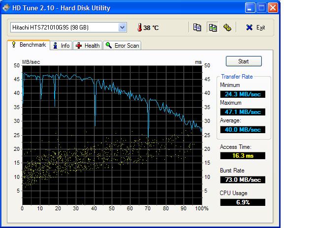Click the HD Tune title bar icon
Viewport: 315px width, 228px height.
coord(6,8)
